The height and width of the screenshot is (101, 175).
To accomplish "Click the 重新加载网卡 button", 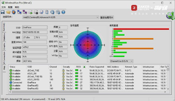I will [107, 17].
